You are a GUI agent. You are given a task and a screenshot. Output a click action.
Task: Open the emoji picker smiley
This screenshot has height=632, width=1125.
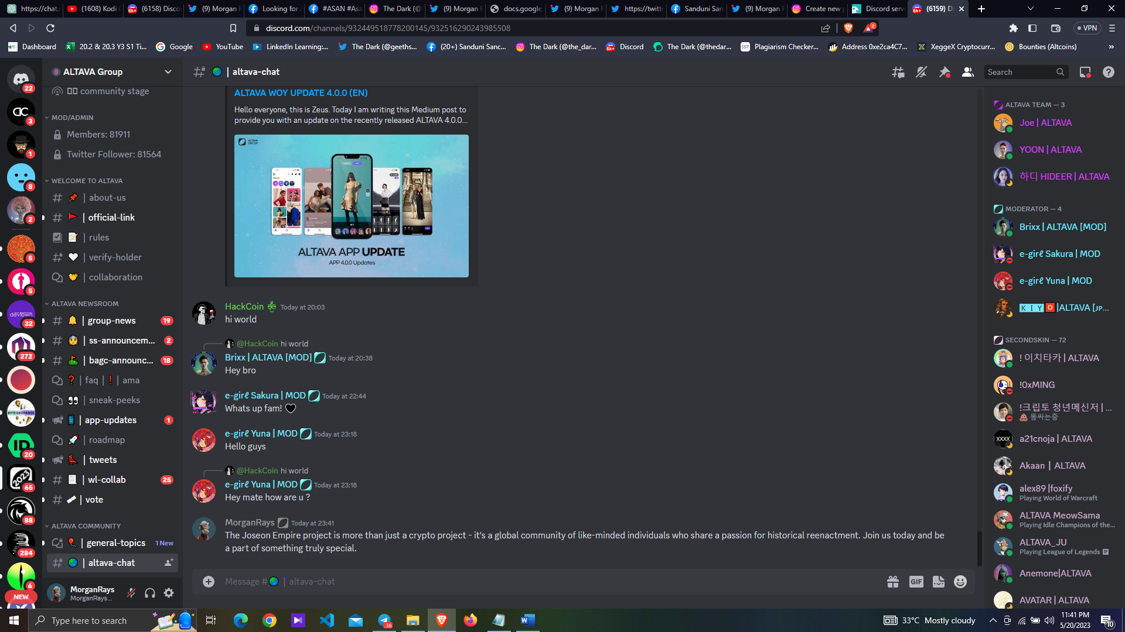[x=960, y=582]
